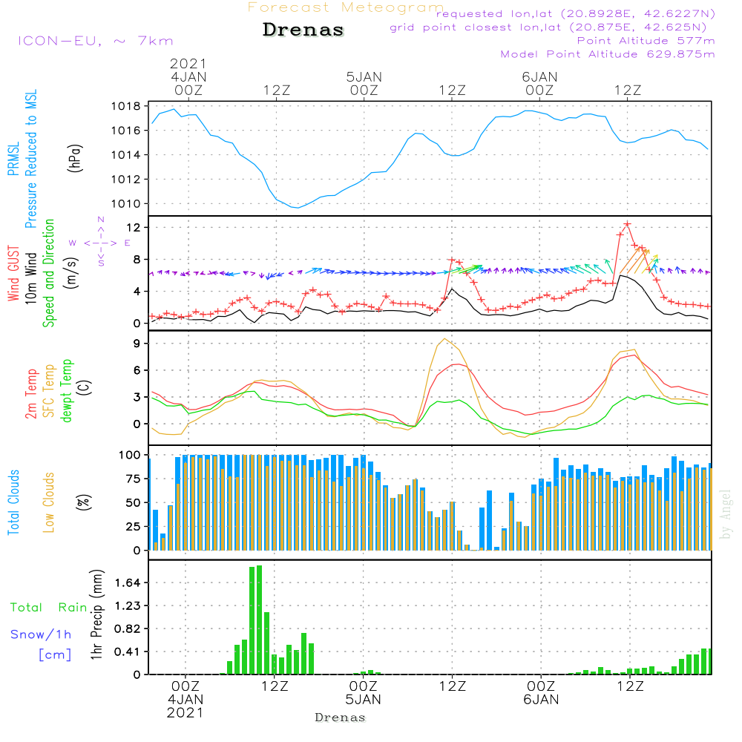742x742 pixels.
Task: Click the 2m Temp label
Action: (30, 394)
